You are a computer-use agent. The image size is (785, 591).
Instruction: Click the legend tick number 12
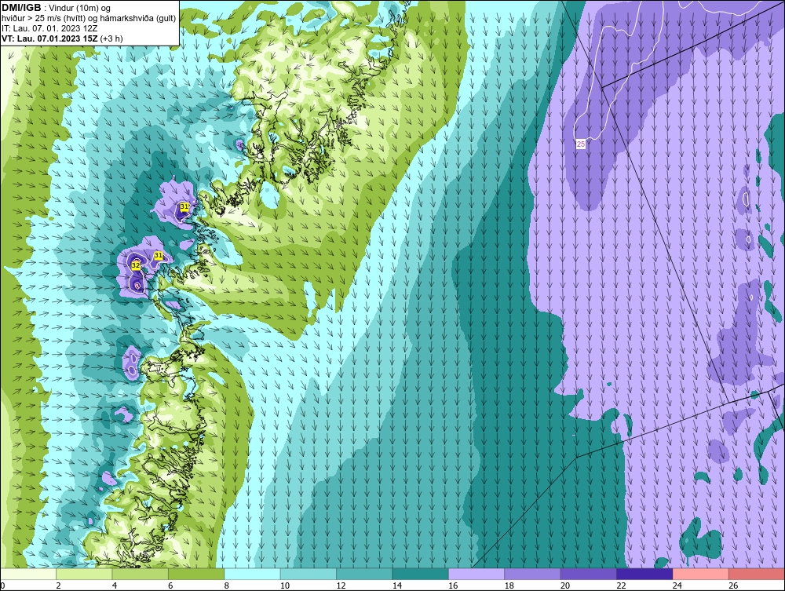[x=341, y=586]
